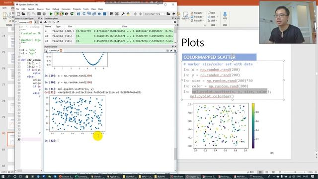Maximize current pane icon
The height and width of the screenshot is (179, 318).
coord(111,14)
